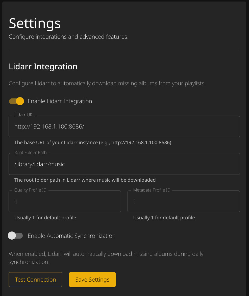The image size is (249, 296).
Task: Click the Quality Profile ID field
Action: coord(65,201)
